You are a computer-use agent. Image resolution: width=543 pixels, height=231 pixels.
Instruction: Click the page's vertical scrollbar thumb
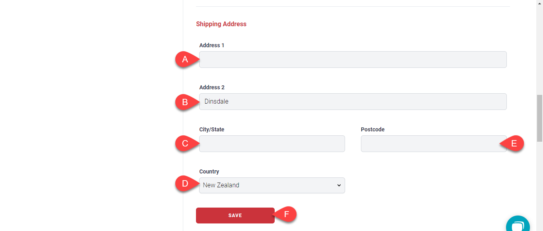pyautogui.click(x=539, y=118)
